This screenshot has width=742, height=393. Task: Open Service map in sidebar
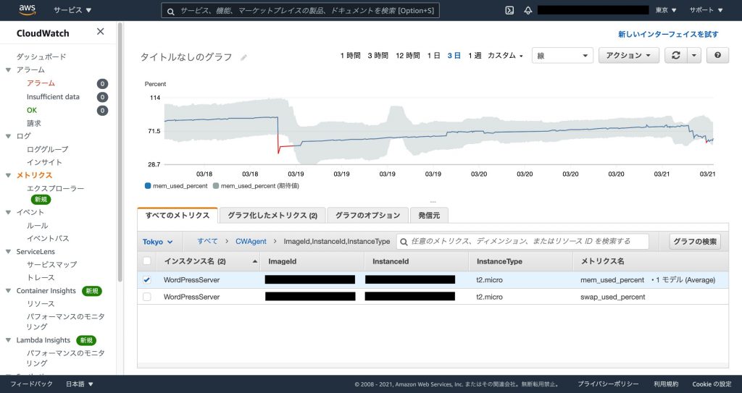pos(51,264)
